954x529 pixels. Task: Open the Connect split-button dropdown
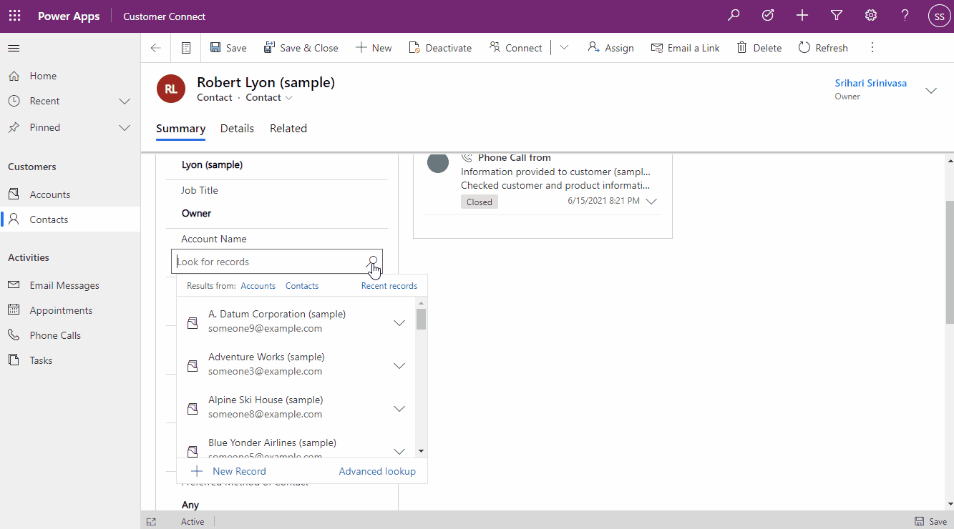tap(564, 48)
